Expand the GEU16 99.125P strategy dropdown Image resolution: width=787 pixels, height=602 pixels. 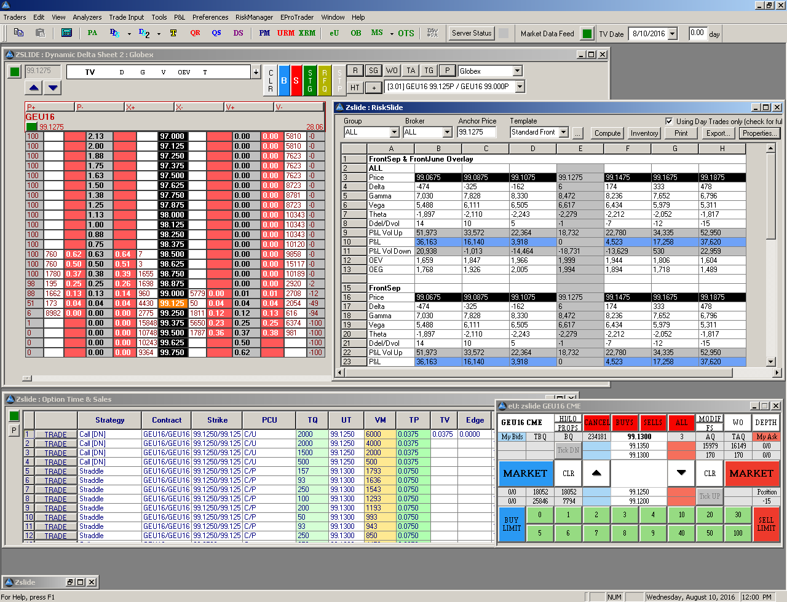click(x=520, y=87)
